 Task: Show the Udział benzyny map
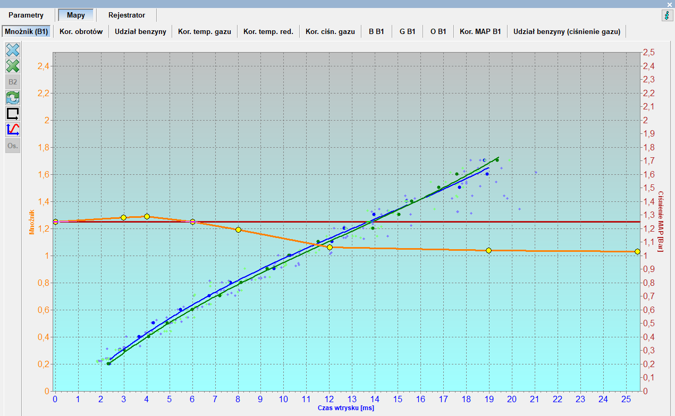[x=140, y=31]
